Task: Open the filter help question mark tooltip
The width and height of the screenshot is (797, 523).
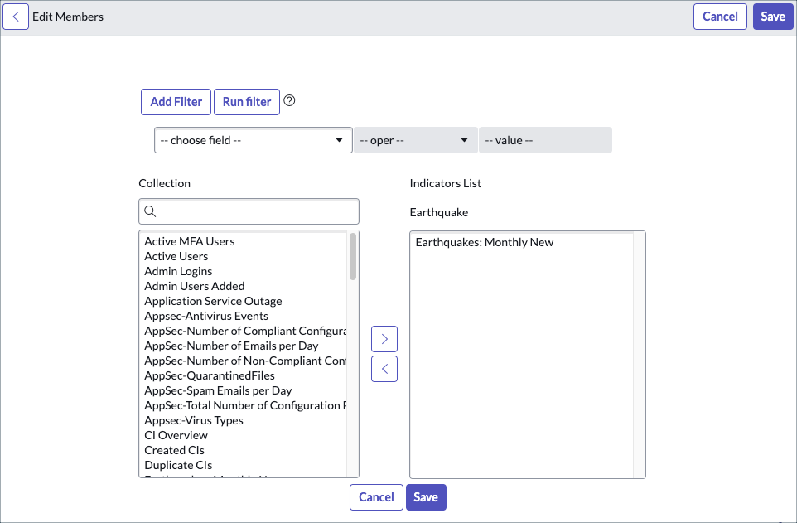Action: click(289, 99)
